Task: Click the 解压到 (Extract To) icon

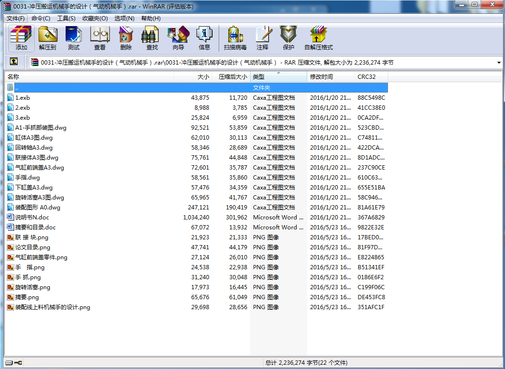Action: (48, 38)
